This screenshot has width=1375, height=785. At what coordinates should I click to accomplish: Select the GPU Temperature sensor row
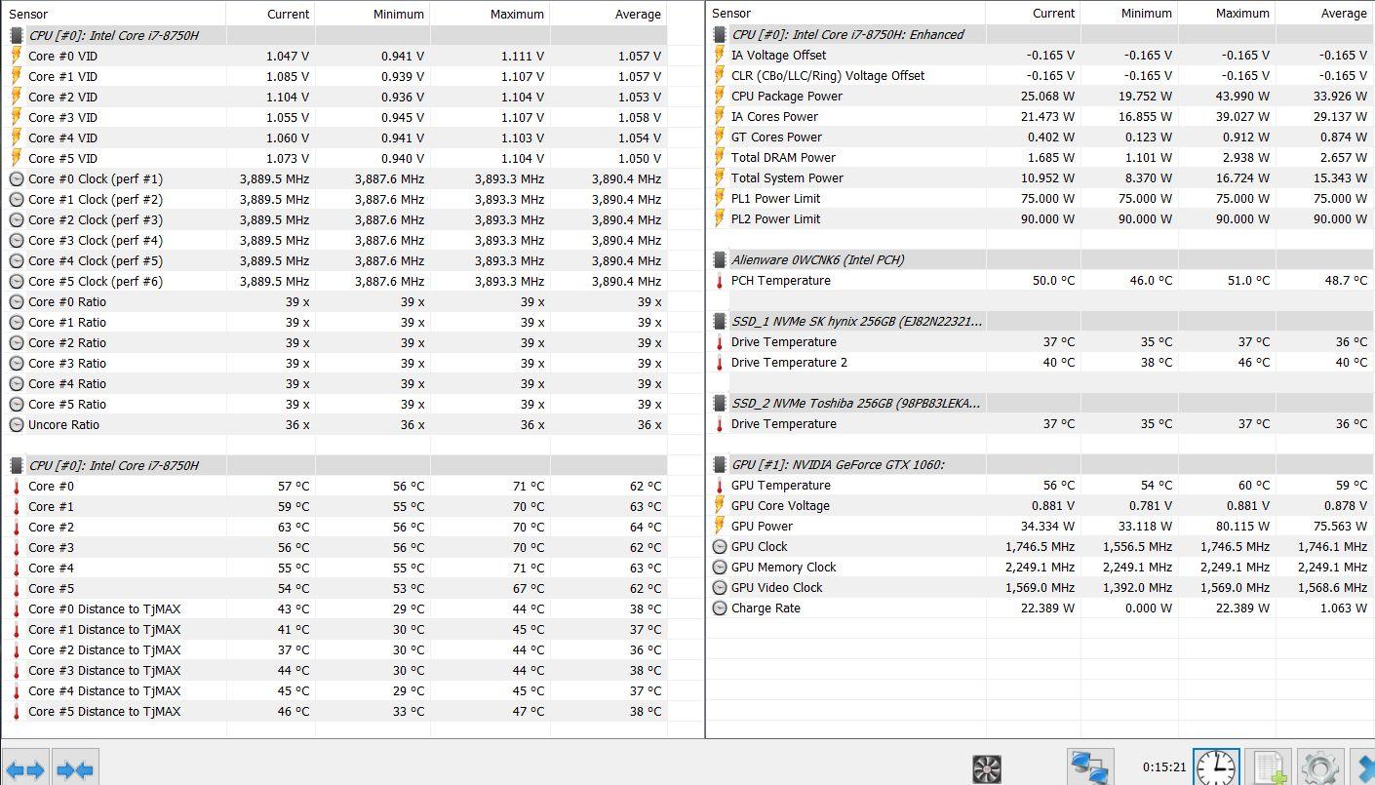[780, 486]
